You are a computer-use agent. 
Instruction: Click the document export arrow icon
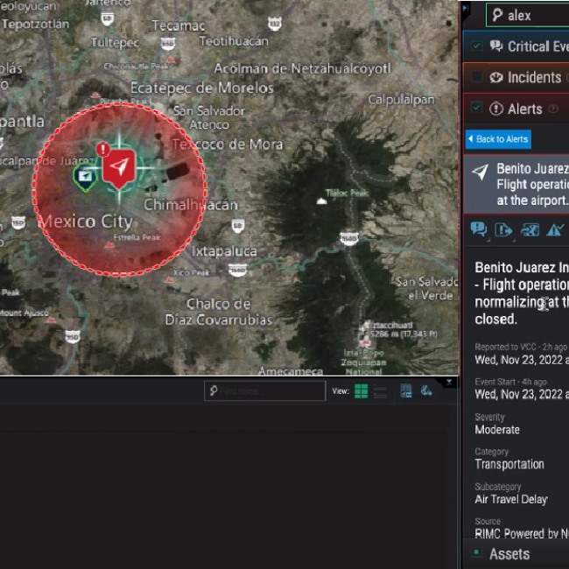pyautogui.click(x=503, y=230)
